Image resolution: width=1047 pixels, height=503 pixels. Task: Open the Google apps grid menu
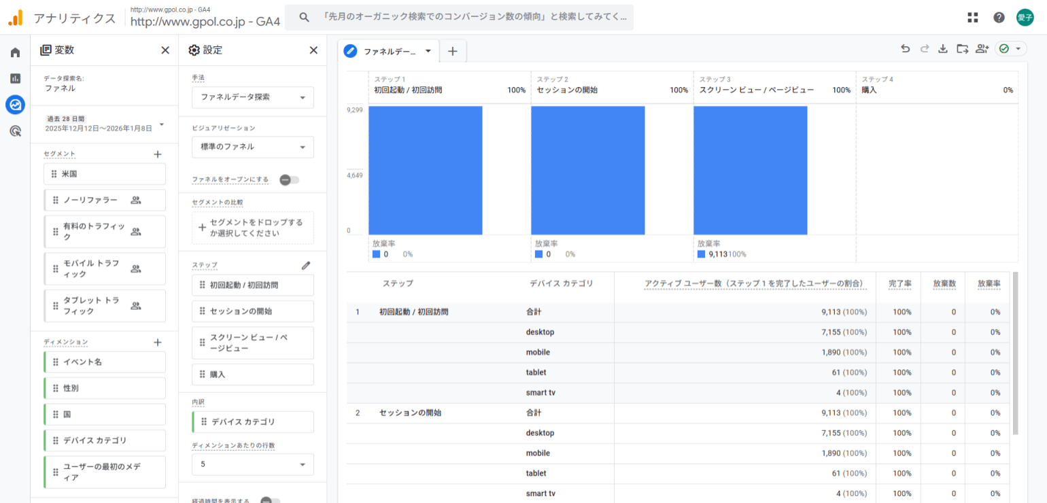(972, 17)
